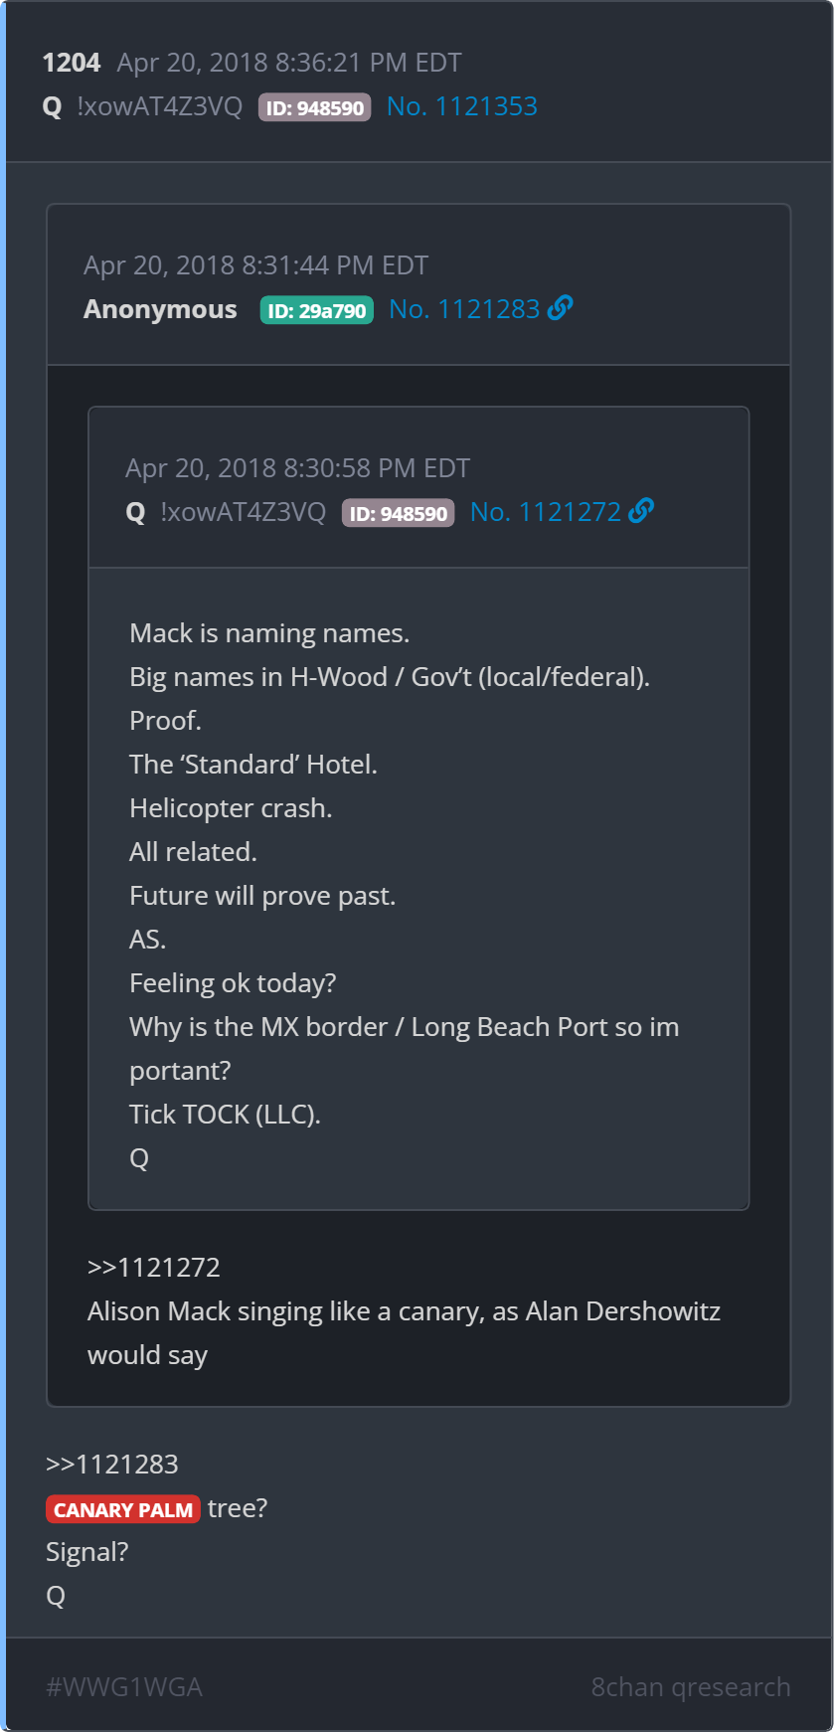
Task: Click the "Mack is naming names." line
Action: click(x=269, y=633)
